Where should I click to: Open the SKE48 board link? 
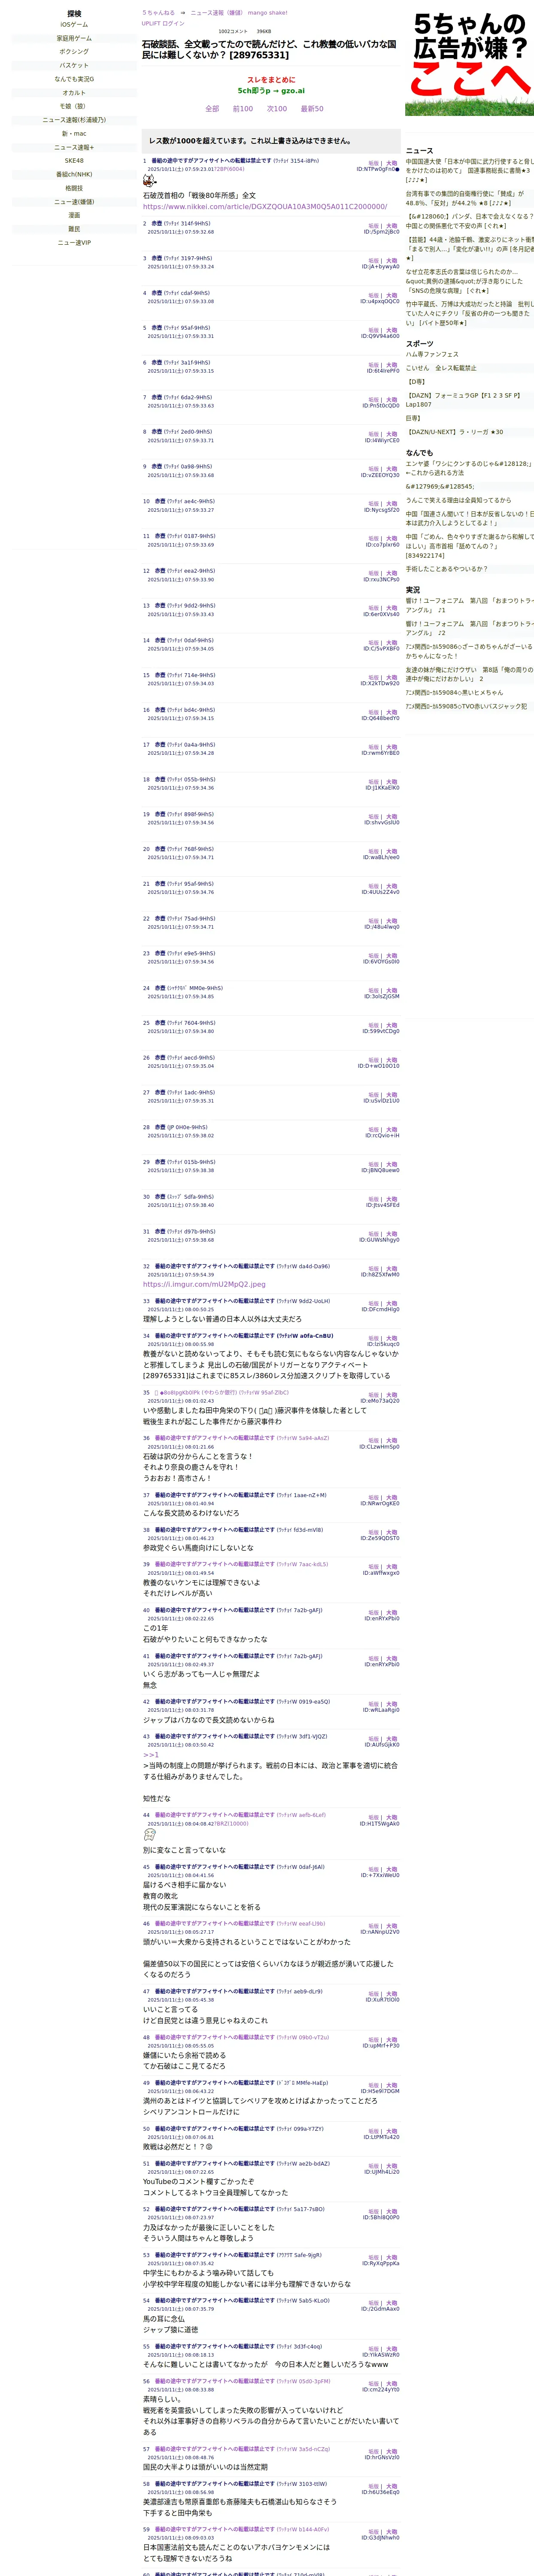(74, 161)
